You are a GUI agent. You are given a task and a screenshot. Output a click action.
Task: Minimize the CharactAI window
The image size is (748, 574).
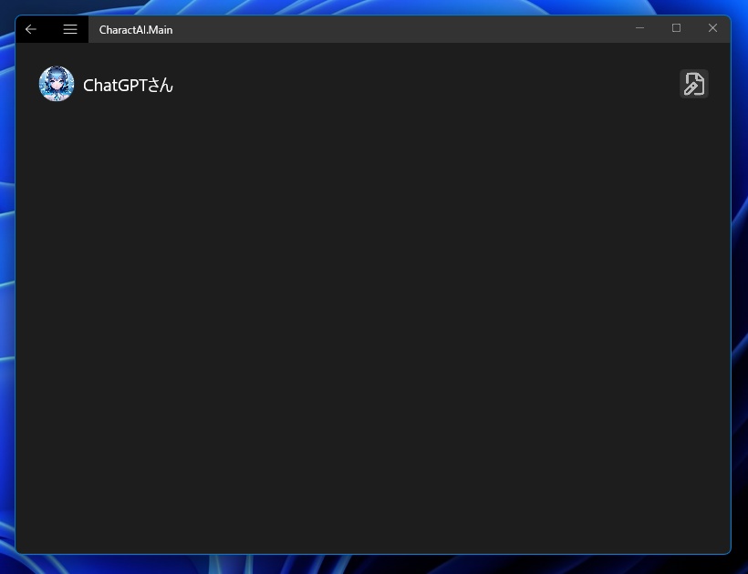point(639,28)
